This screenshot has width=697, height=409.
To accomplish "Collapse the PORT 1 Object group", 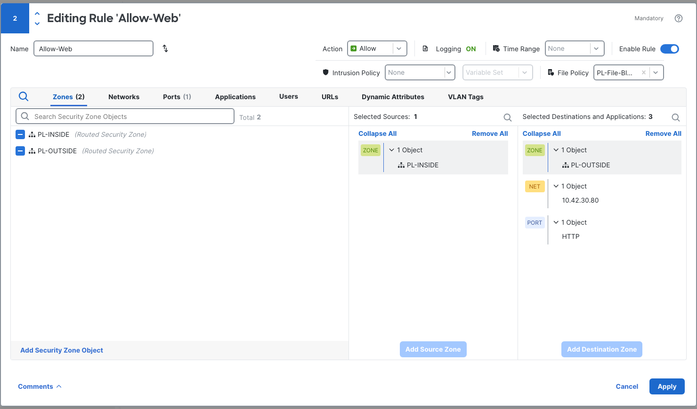I will pos(556,222).
